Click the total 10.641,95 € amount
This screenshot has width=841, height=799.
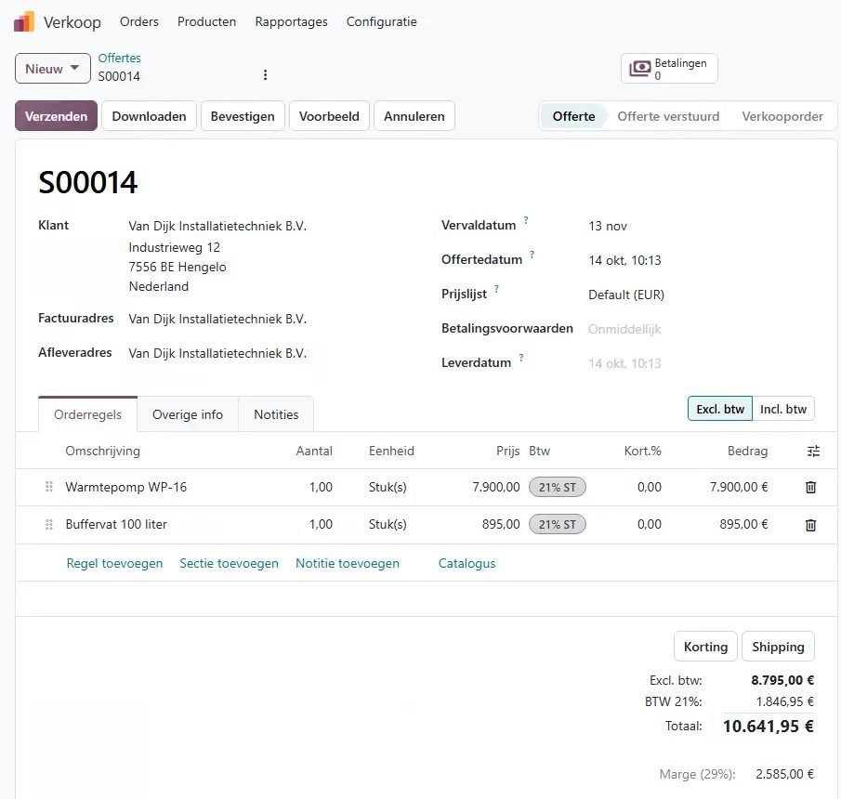tap(769, 727)
